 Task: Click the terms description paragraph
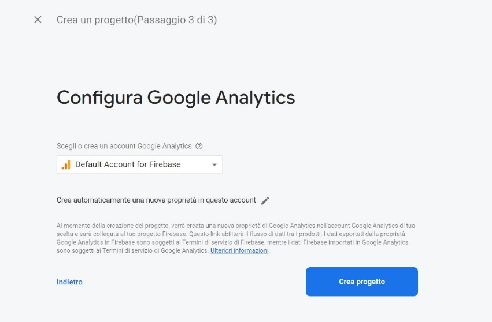(x=236, y=238)
